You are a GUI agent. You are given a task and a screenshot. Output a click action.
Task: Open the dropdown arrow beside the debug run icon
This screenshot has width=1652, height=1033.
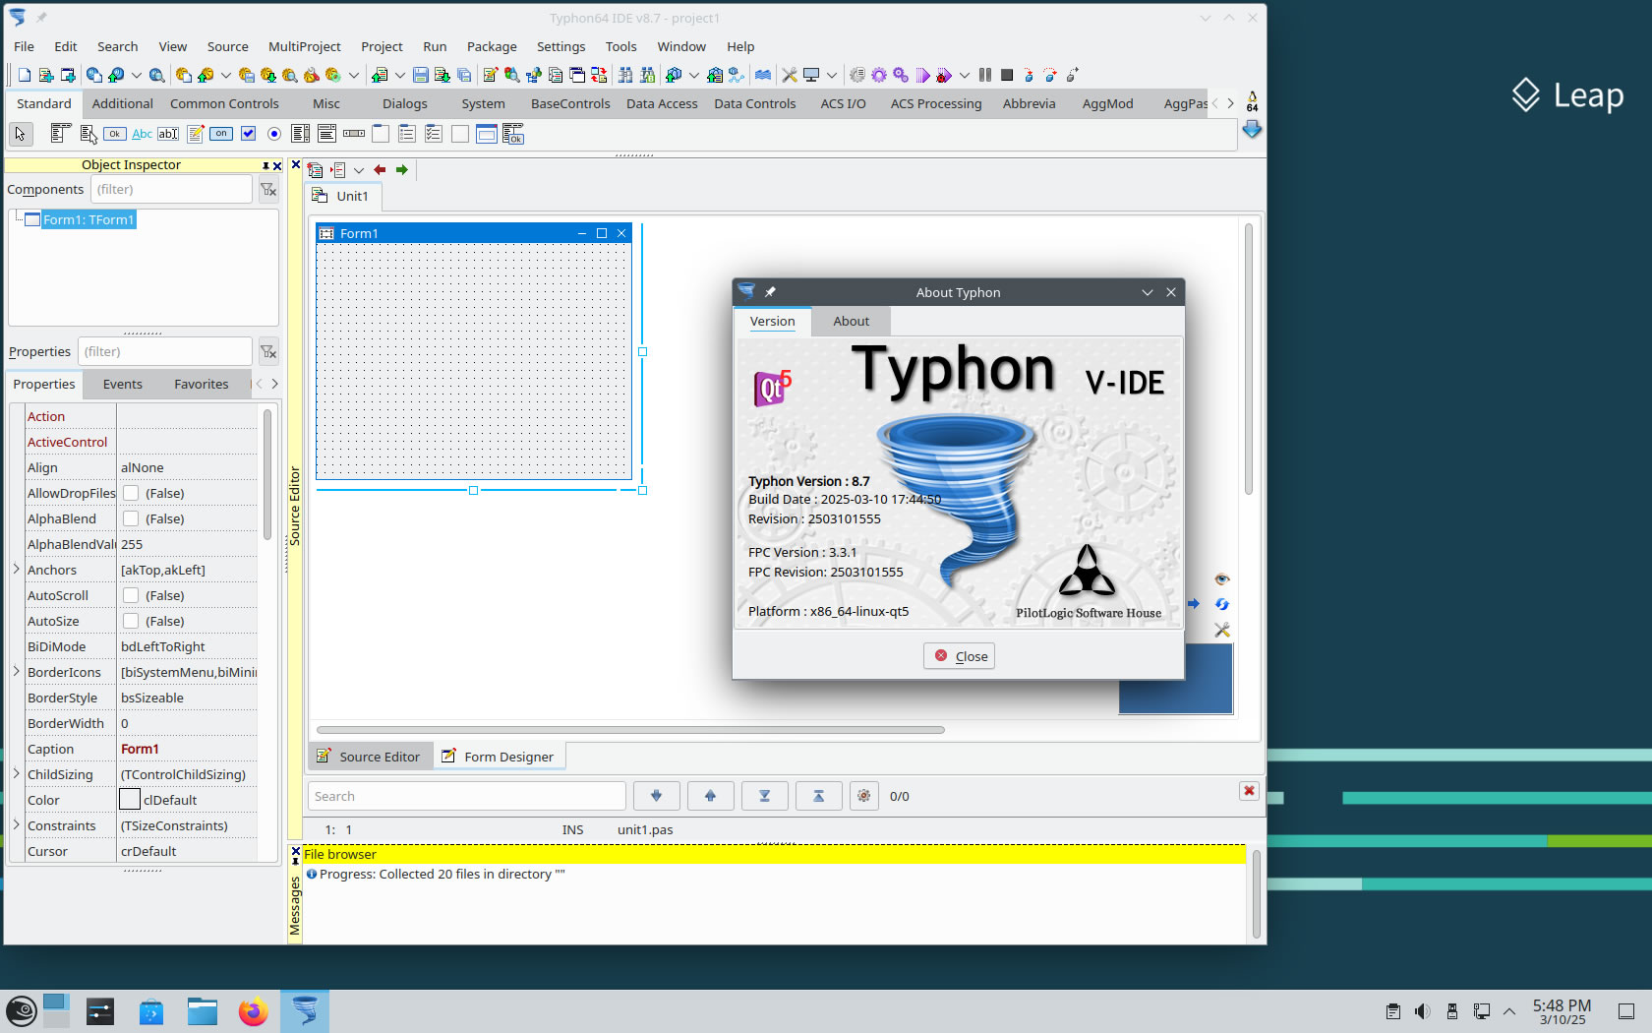[x=965, y=75]
